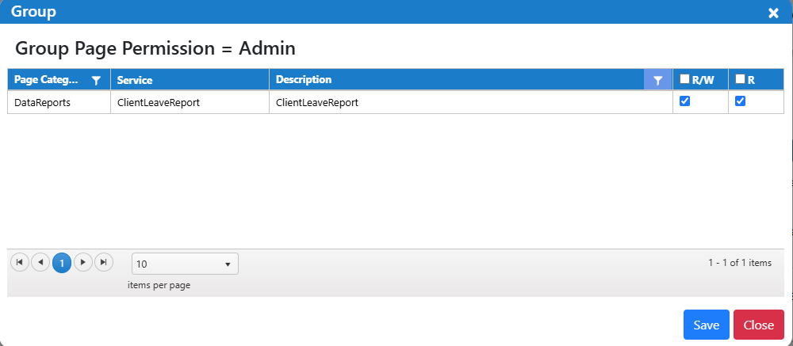Select page 1 in the pager
The width and height of the screenshot is (793, 346).
(62, 263)
